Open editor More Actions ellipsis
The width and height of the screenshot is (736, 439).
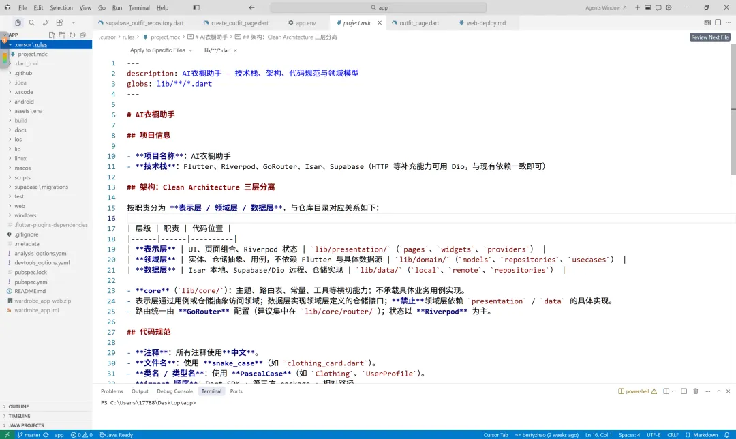(728, 22)
